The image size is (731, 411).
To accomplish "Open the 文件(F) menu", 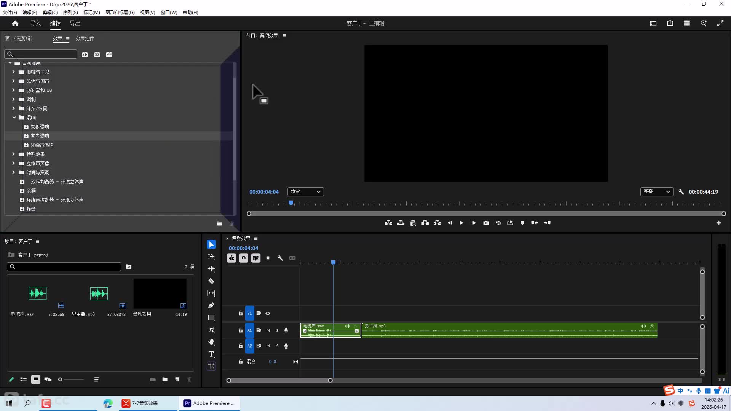I will point(10,13).
